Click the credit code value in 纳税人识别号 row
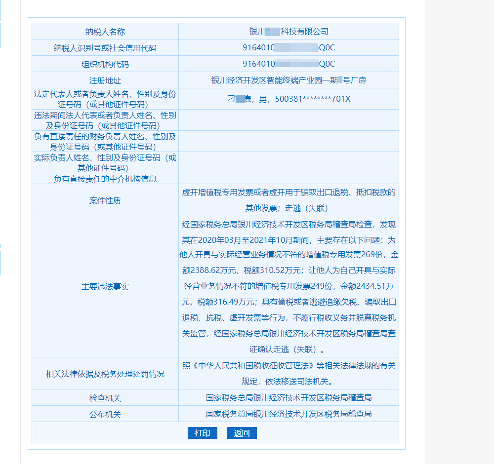494x464 pixels. (288, 48)
